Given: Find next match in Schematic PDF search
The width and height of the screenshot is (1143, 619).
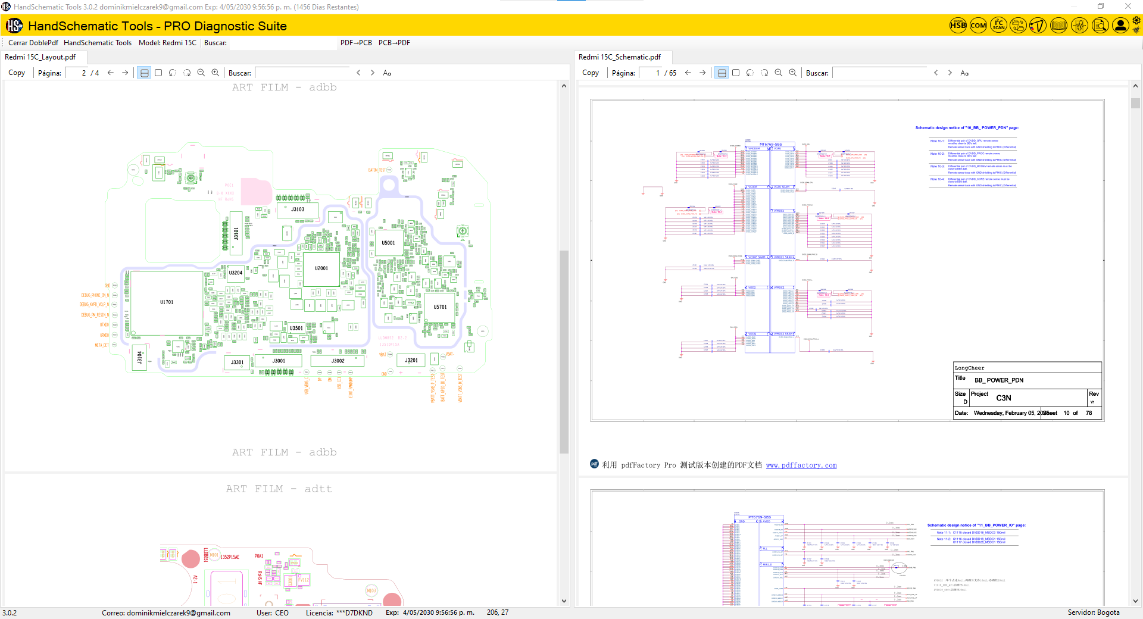Looking at the screenshot, I should pos(950,73).
